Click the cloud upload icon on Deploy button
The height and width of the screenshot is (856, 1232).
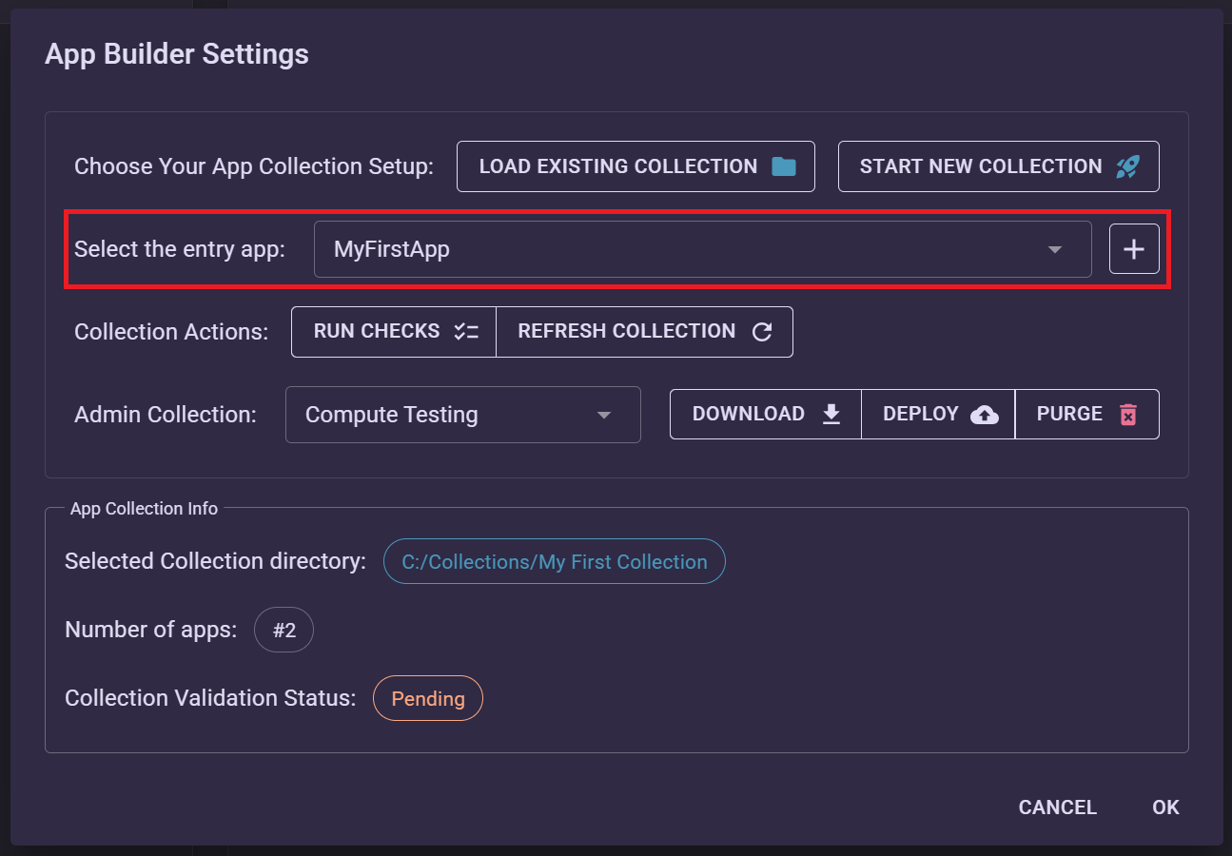point(983,414)
